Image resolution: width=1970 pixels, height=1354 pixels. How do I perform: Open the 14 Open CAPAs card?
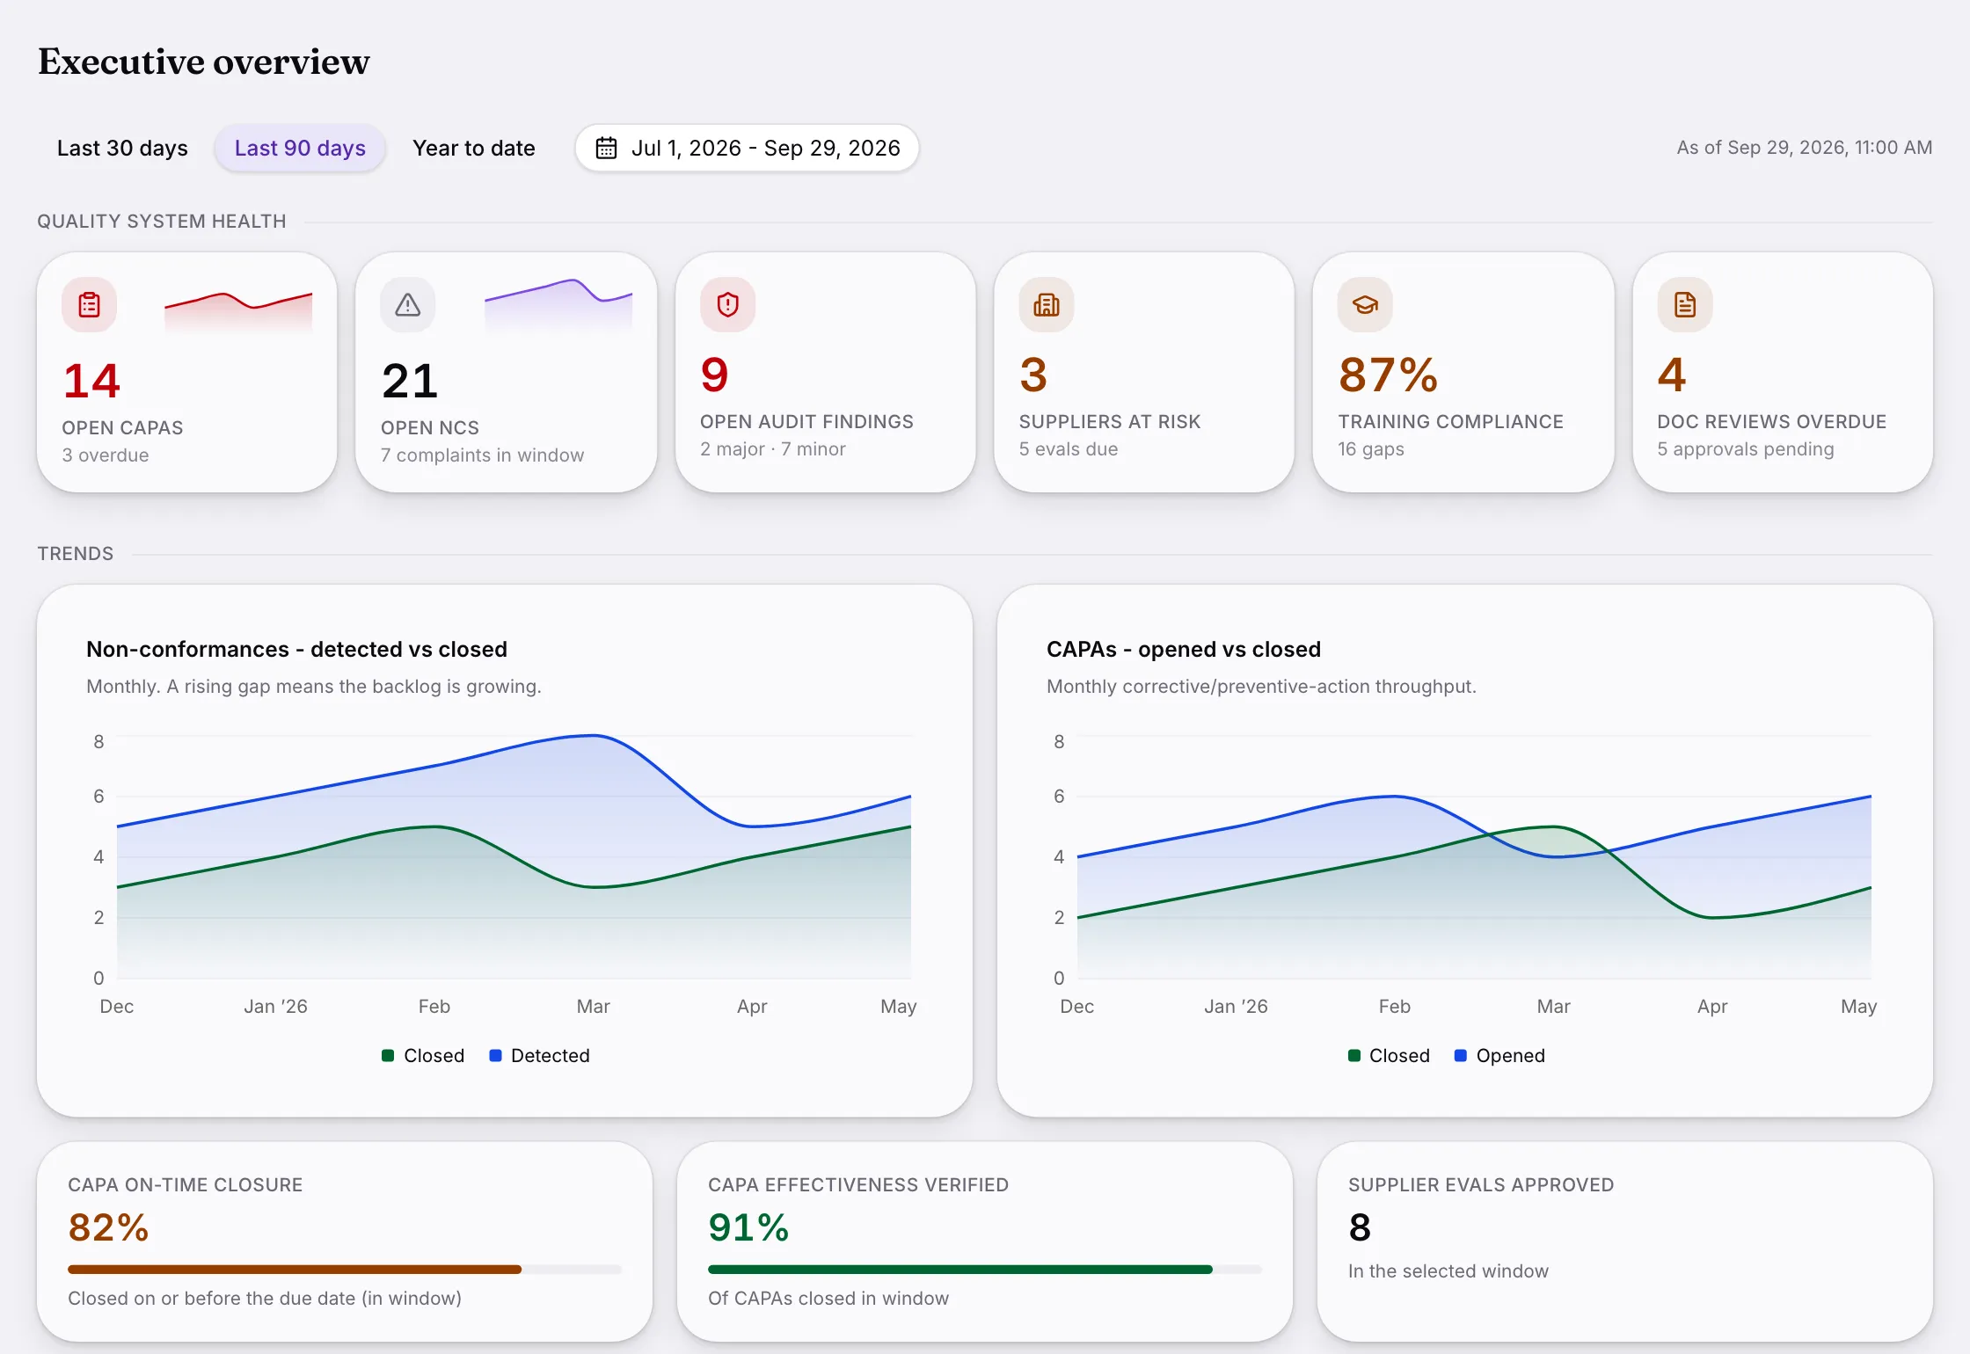coord(186,372)
